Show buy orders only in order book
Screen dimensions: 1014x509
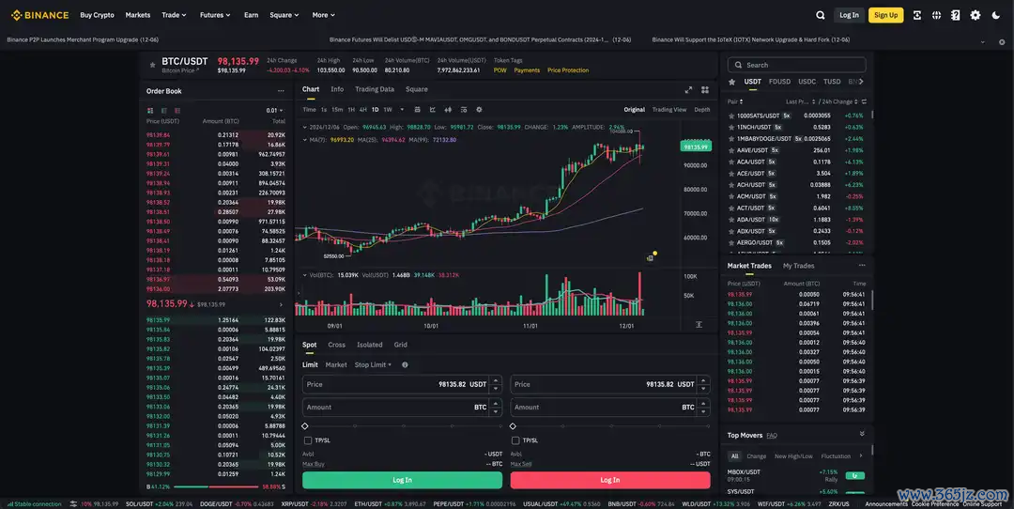click(163, 111)
